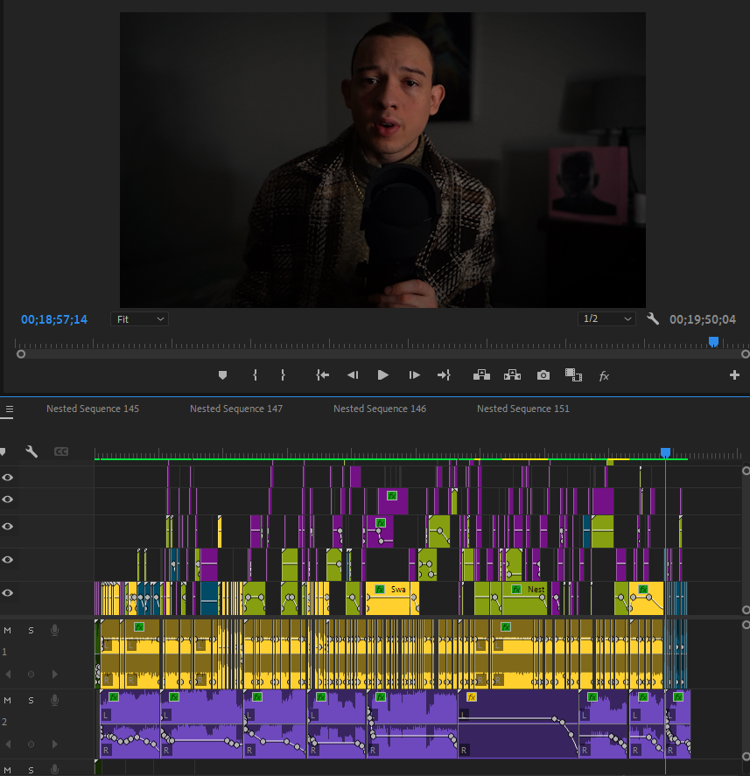Solo audio track 2
Screen dimensions: 750x776
[32, 700]
